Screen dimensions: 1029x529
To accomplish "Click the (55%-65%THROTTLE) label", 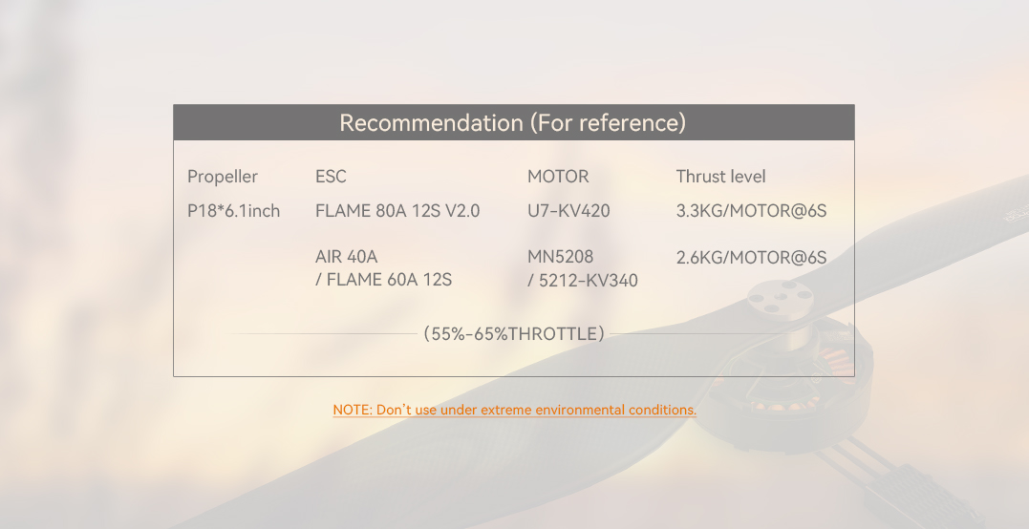I will (x=514, y=333).
